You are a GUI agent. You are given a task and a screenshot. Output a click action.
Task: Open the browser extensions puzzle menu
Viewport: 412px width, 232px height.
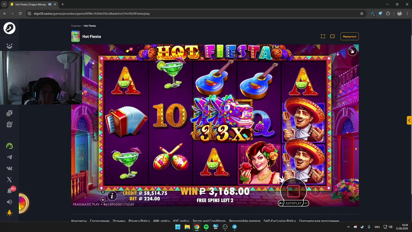coord(388,14)
